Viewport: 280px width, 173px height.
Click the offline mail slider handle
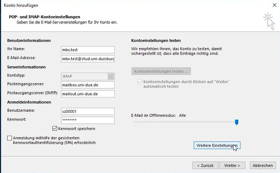[237, 122]
